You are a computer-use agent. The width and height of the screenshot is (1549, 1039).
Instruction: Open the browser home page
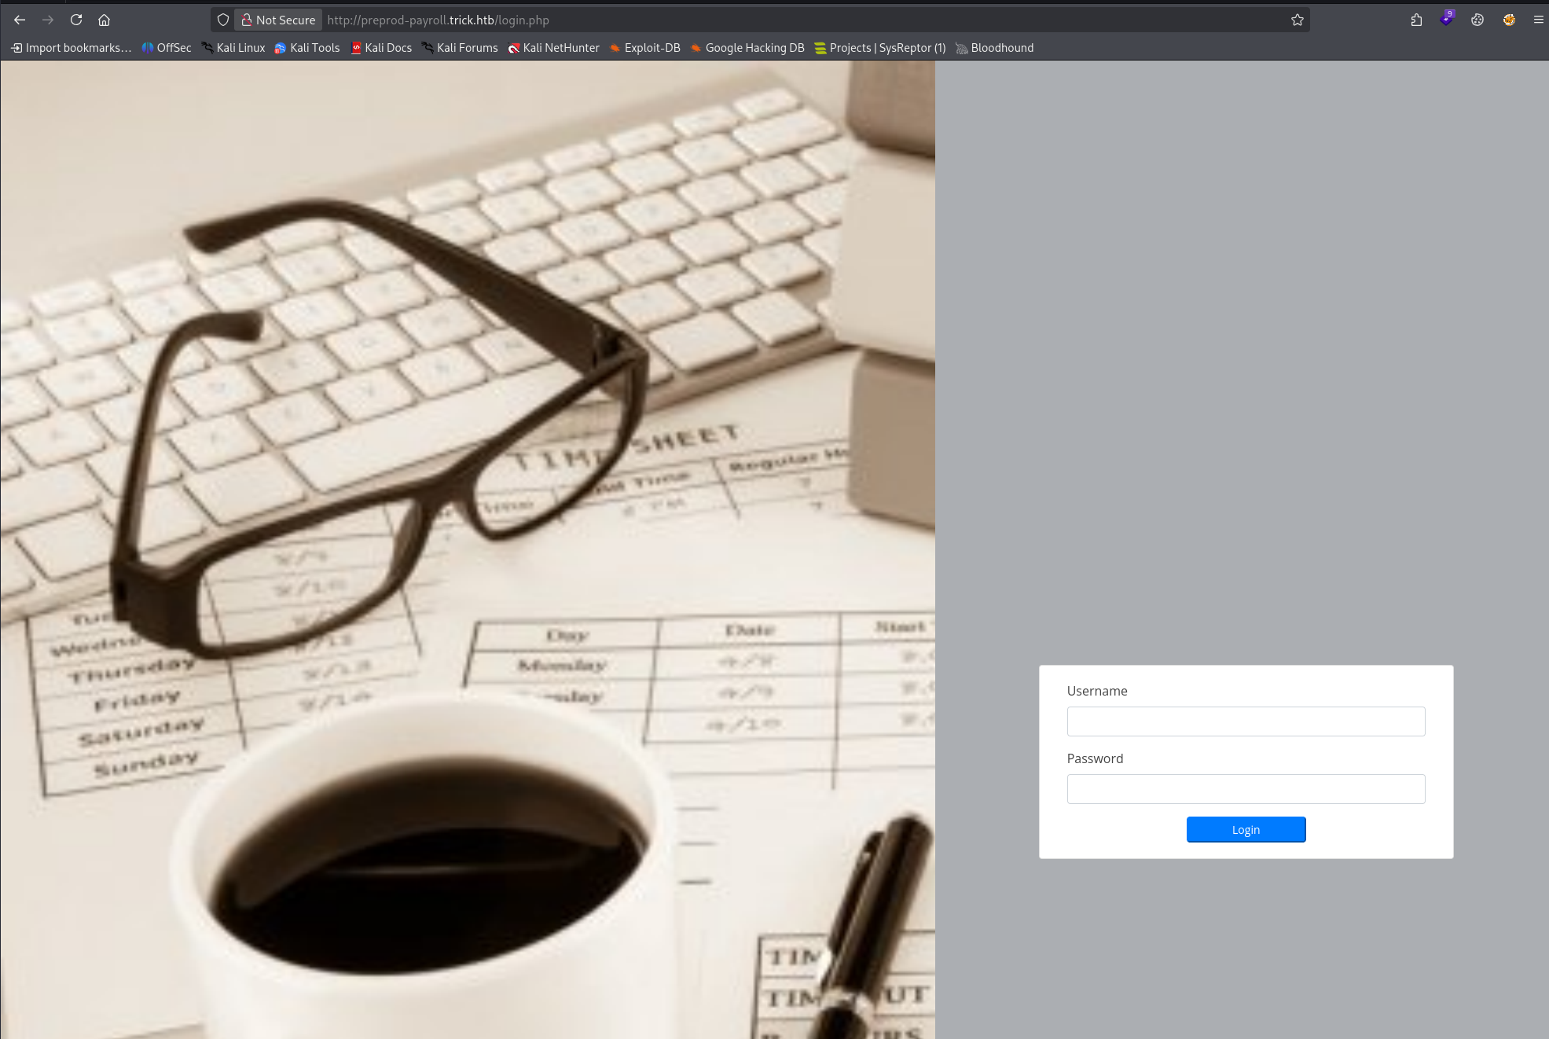[x=104, y=20]
